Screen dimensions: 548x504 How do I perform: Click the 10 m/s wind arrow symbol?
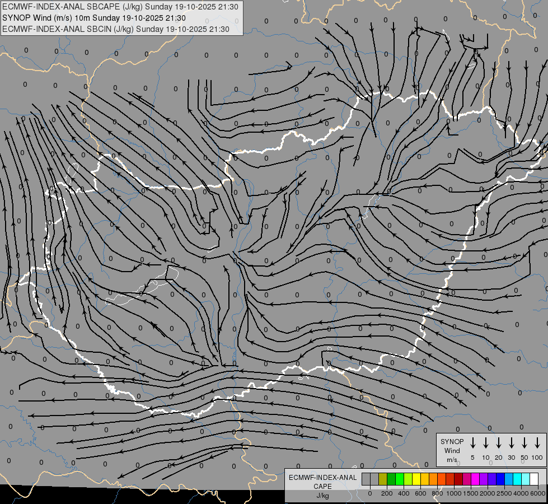(x=485, y=443)
